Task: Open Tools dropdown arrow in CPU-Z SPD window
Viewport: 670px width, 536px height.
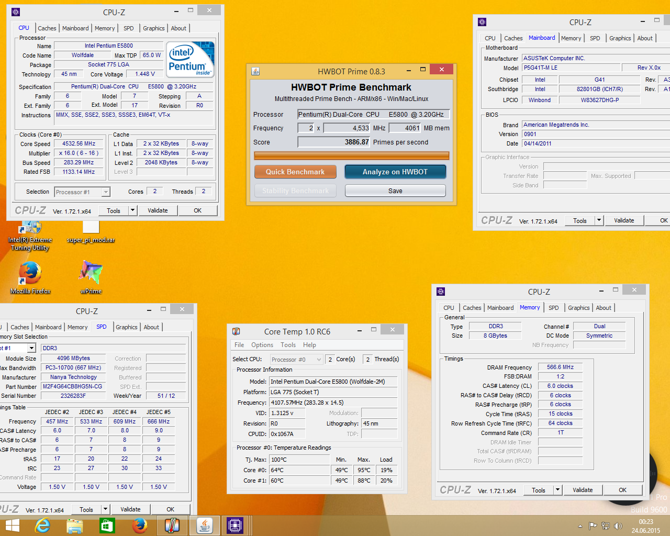Action: pos(105,509)
